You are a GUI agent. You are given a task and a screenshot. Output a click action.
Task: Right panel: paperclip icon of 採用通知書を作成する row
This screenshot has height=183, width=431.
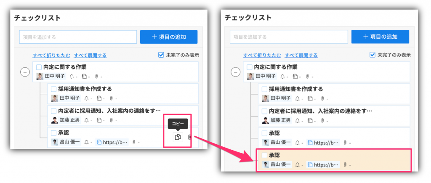click(322, 98)
